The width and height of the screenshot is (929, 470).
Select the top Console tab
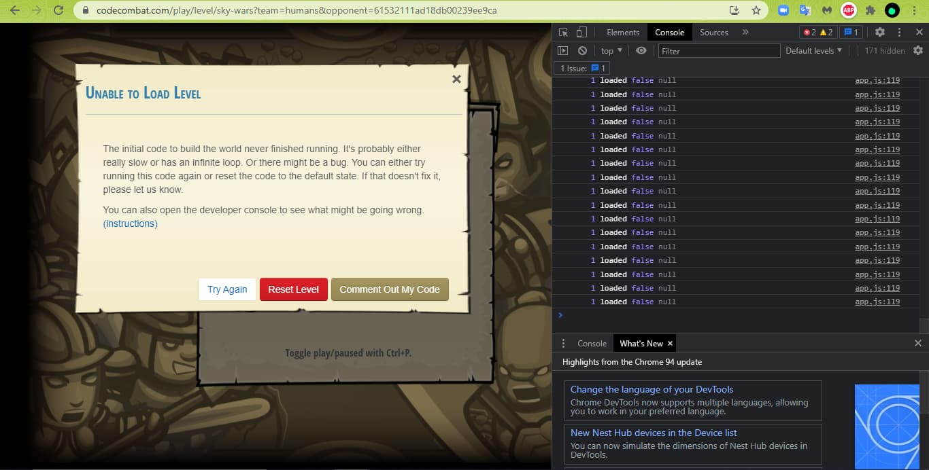tap(669, 32)
